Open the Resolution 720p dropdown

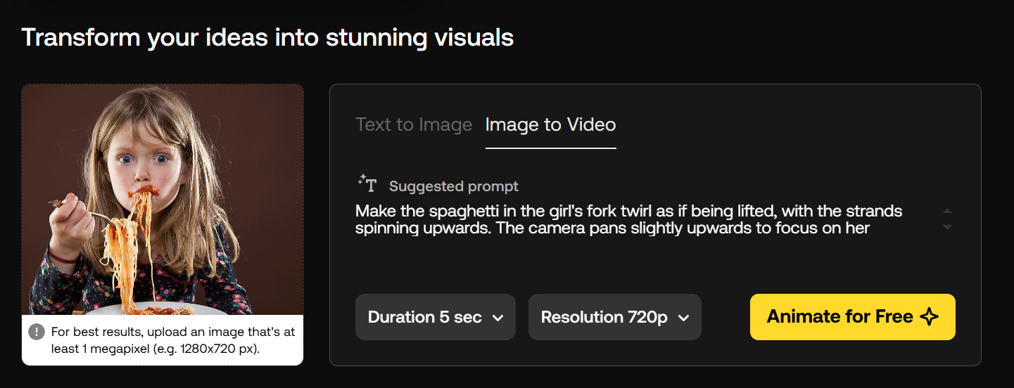click(x=615, y=317)
